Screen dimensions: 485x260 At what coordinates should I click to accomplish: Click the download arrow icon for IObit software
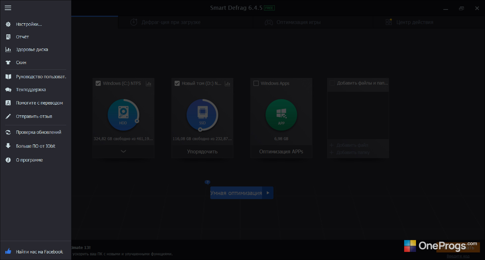8,146
